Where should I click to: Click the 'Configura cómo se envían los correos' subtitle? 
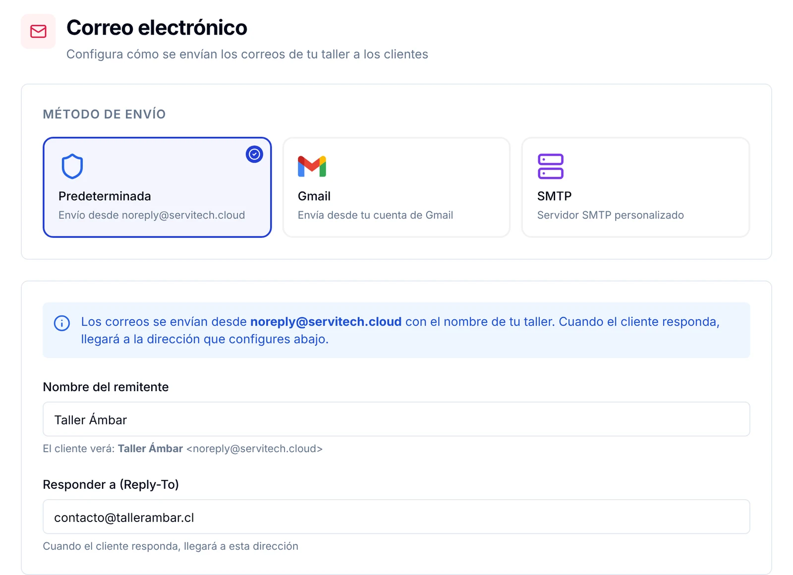(x=247, y=54)
